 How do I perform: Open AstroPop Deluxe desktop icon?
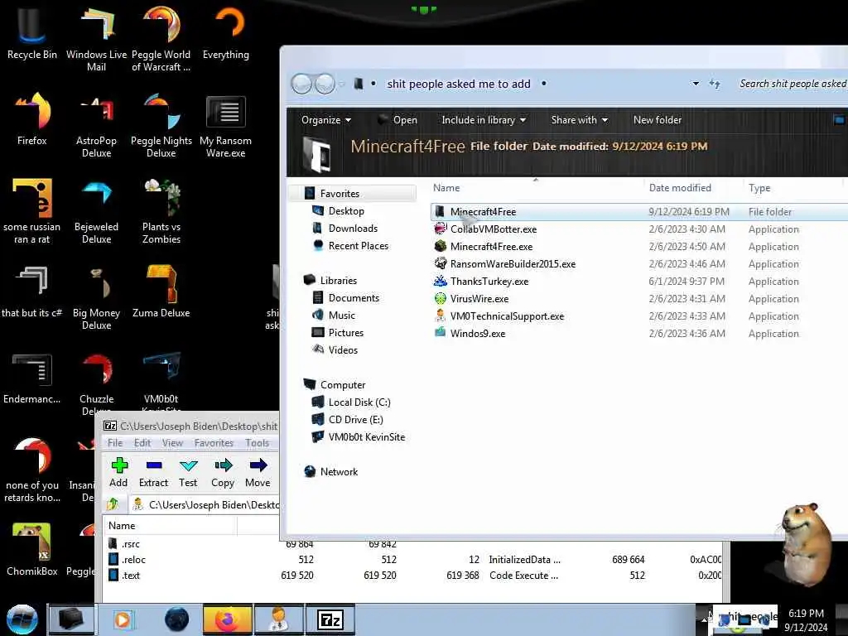click(x=96, y=124)
